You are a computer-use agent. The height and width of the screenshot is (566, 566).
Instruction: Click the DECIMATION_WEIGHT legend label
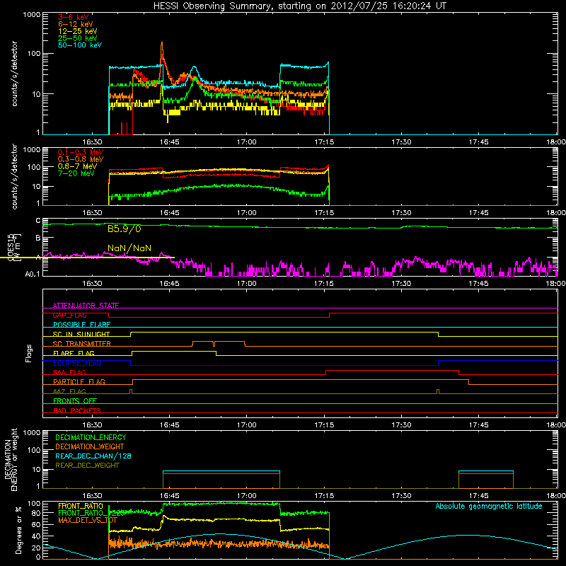tap(90, 447)
